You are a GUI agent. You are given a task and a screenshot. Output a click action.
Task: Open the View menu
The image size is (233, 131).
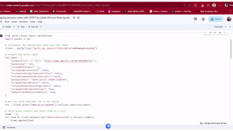(x=7, y=22)
